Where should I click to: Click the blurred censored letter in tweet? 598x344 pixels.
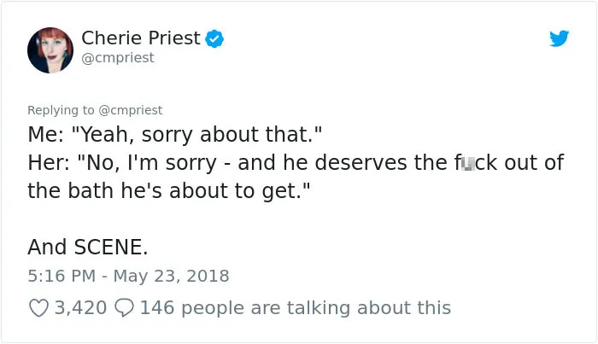point(468,163)
